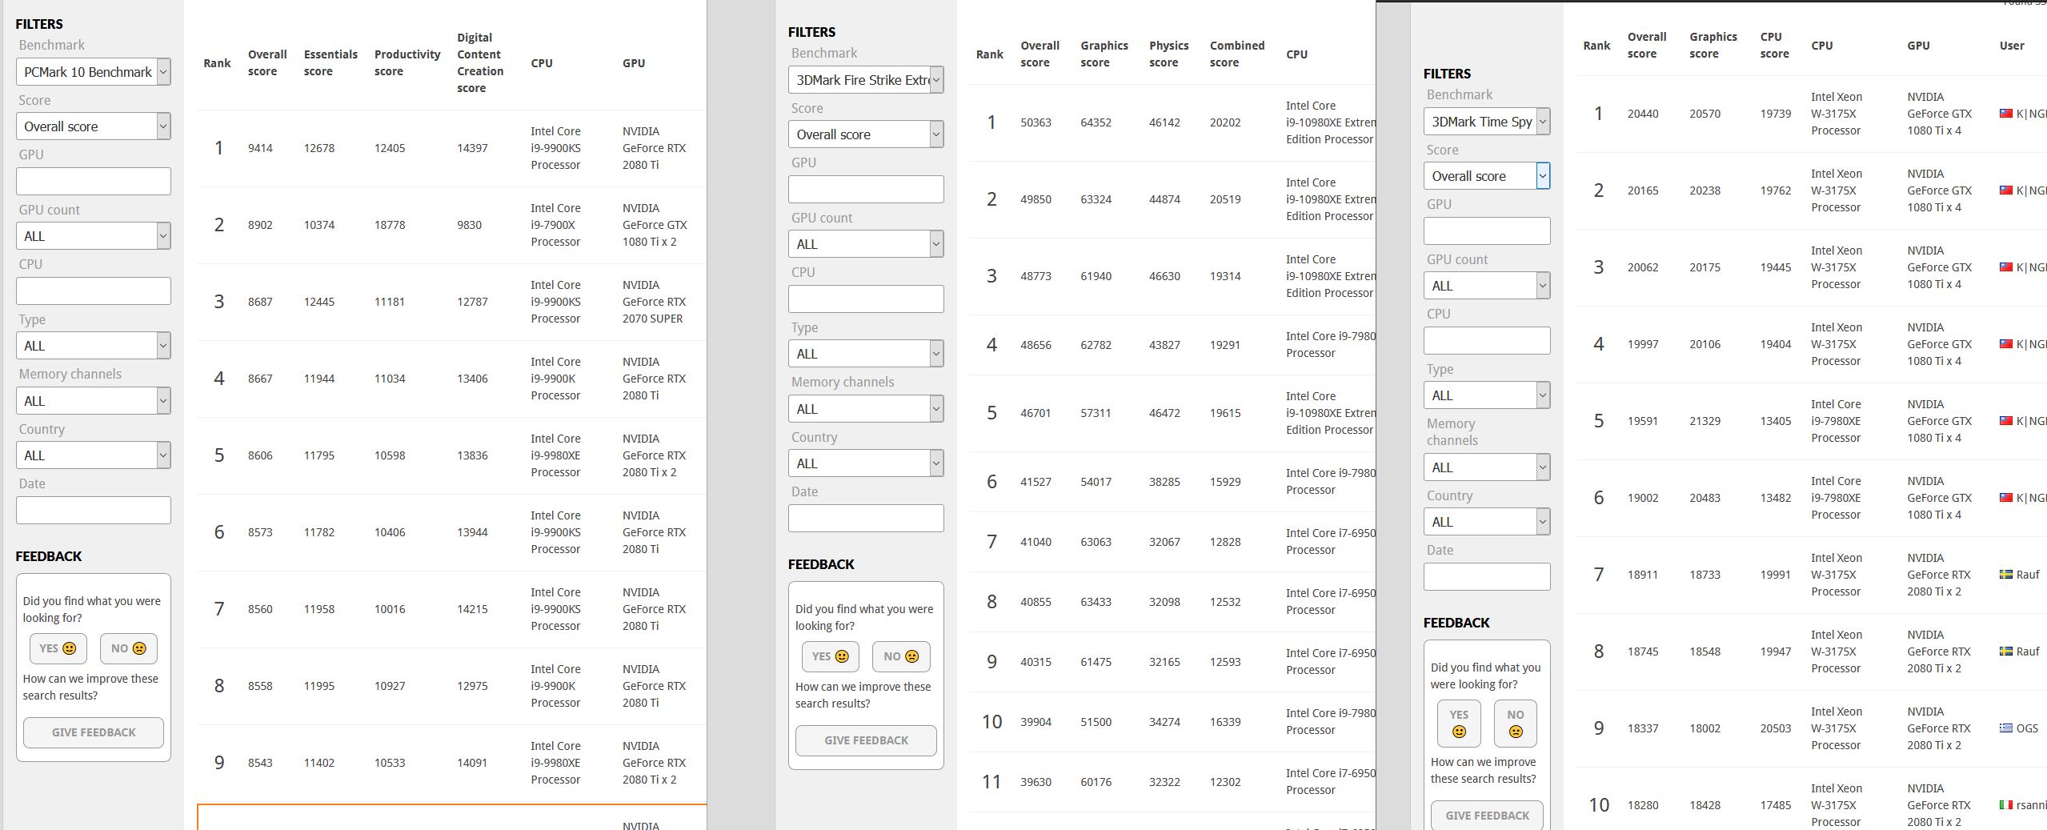Sort by Digital Content Creation score header
Screen dimensions: 2047x830
[480, 63]
